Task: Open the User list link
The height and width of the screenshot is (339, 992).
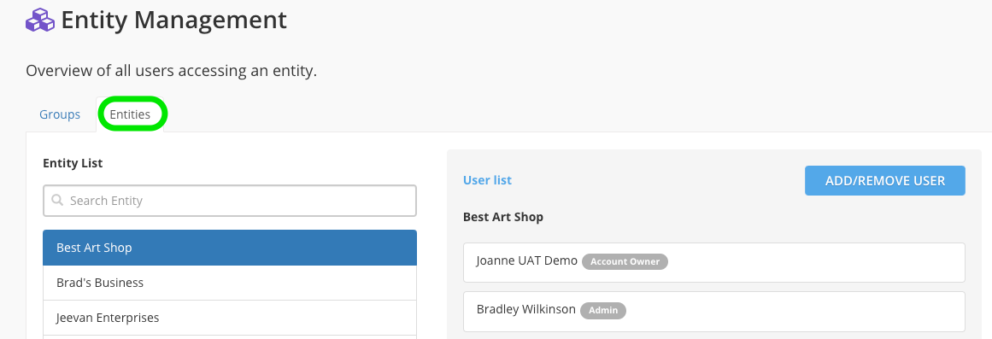Action: pyautogui.click(x=487, y=180)
